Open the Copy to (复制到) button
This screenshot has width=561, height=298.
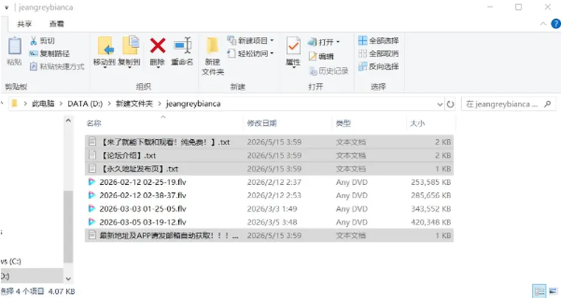129,52
